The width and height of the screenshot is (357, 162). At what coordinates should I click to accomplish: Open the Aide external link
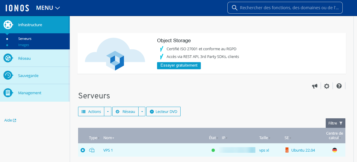pyautogui.click(x=10, y=120)
